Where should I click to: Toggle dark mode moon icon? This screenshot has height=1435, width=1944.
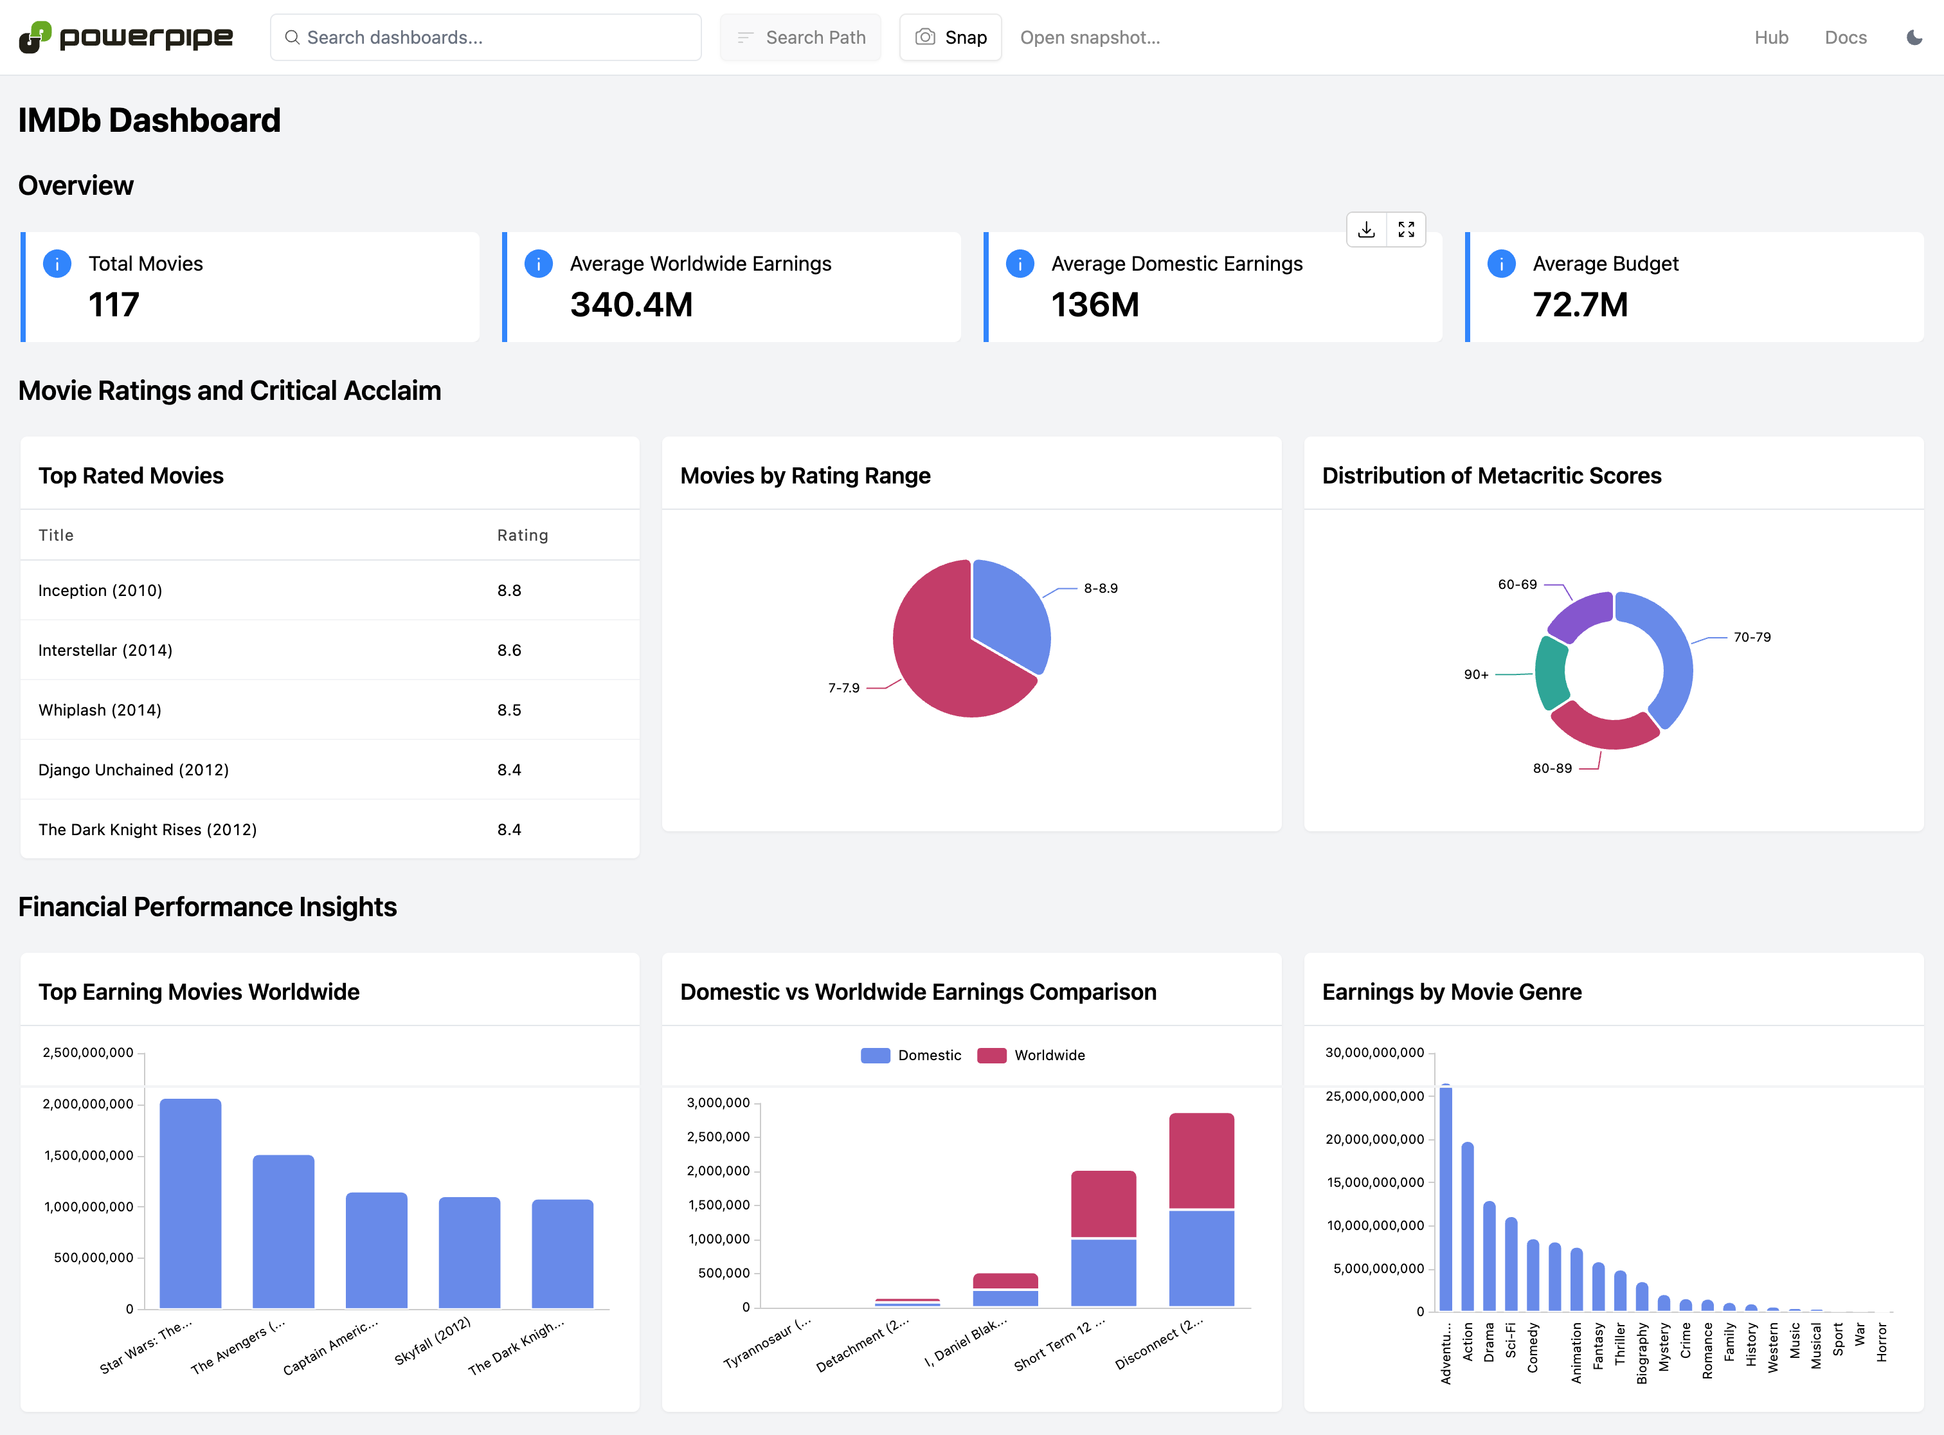(x=1914, y=37)
